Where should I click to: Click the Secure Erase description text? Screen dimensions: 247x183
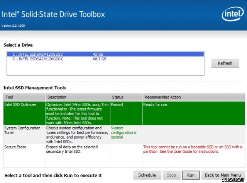(72, 149)
